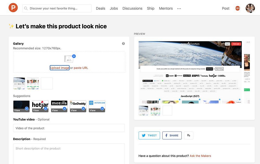
Task: Expand the more options ellipsis menu
Action: click(x=179, y=9)
